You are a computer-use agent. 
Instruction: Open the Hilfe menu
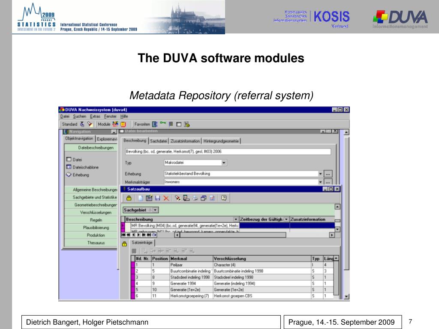pos(124,116)
